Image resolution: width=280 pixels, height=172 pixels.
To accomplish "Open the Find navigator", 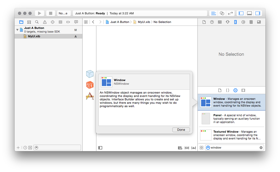I will click(37, 22).
